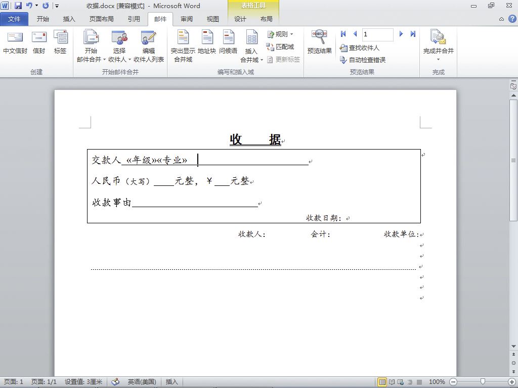The height and width of the screenshot is (388, 518).
Task: Select Print Layout view button
Action: click(x=382, y=382)
